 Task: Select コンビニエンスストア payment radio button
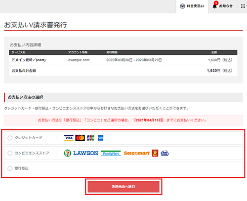(x=10, y=153)
